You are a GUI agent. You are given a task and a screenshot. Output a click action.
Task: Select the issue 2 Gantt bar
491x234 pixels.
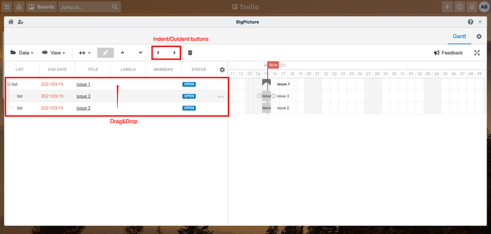(267, 108)
